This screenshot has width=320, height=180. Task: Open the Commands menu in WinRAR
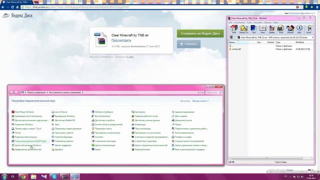[239, 22]
